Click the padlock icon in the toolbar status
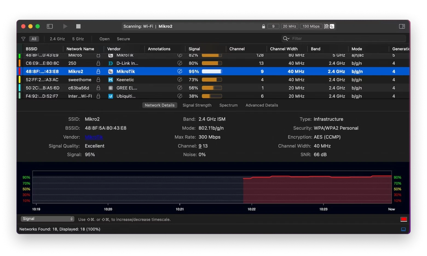This screenshot has width=427, height=256. click(263, 26)
